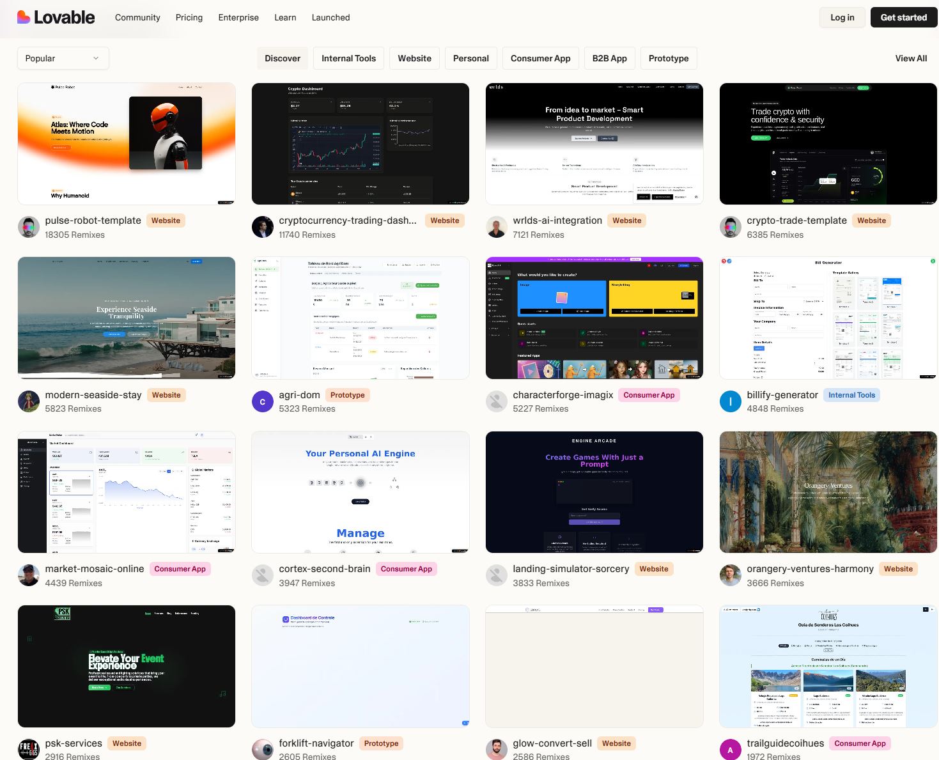Click forklift-navigator eye avatar icon
The image size is (939, 760).
click(x=262, y=749)
